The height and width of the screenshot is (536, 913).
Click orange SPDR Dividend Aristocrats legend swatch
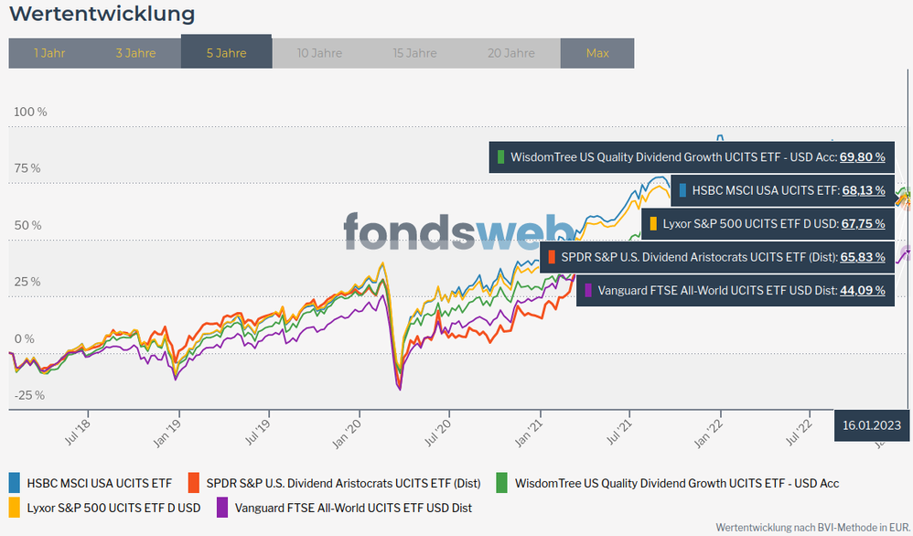click(194, 482)
